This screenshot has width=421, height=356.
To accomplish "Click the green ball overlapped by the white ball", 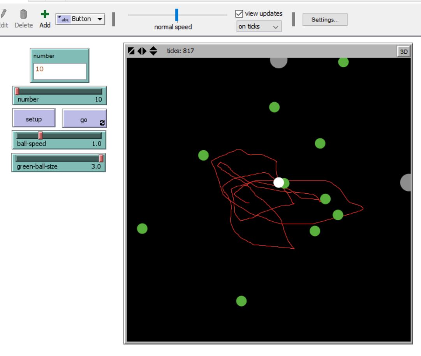I will 286,183.
